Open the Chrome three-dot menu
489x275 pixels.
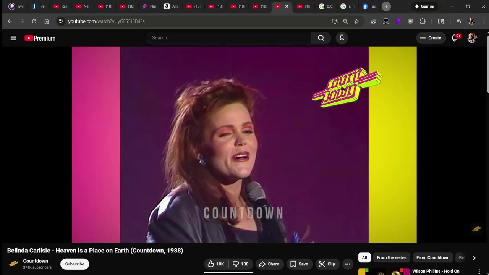[x=484, y=21]
